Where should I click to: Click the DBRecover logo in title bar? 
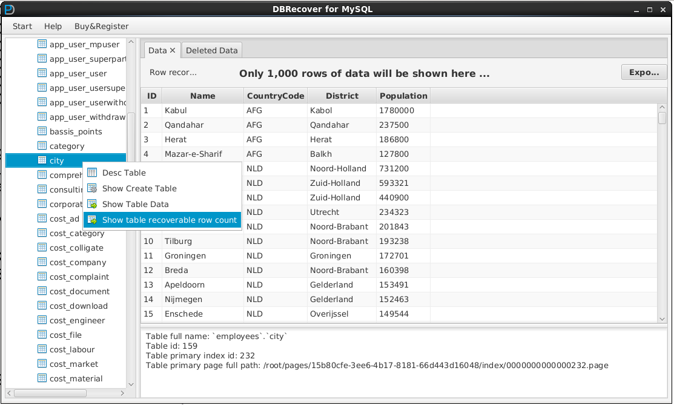click(8, 9)
